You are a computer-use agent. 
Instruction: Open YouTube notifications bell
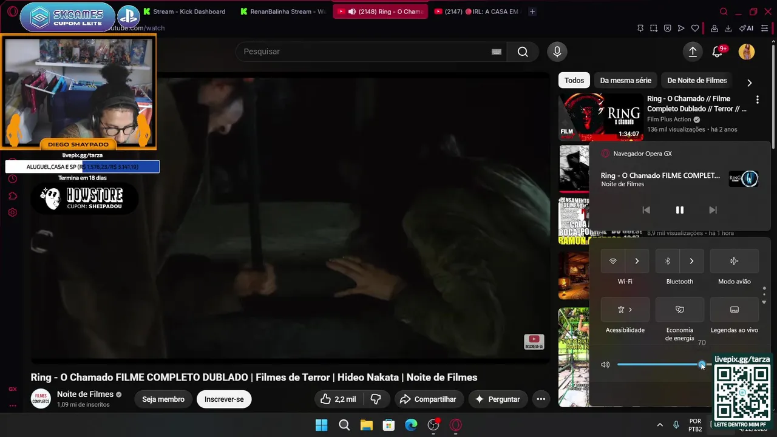718,52
